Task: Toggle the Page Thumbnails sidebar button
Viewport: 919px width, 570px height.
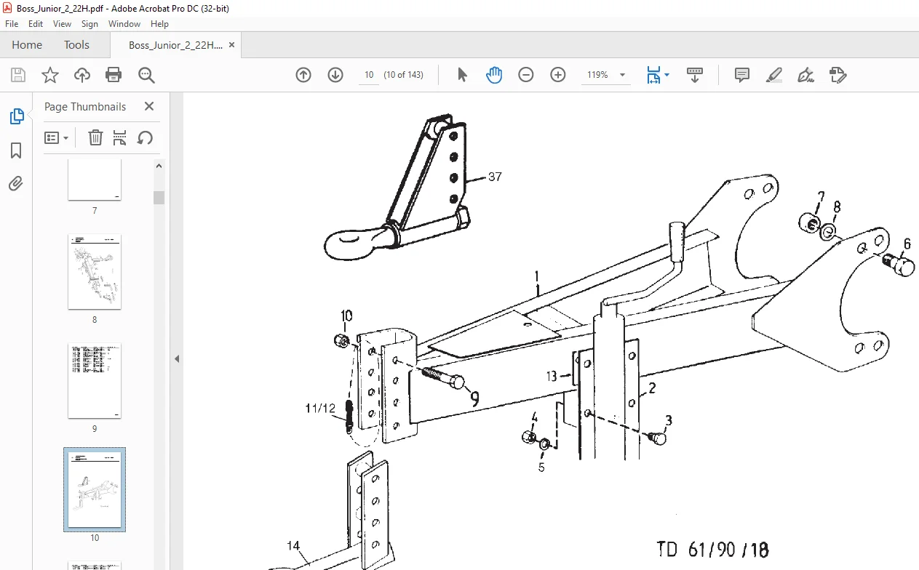Action: click(16, 116)
